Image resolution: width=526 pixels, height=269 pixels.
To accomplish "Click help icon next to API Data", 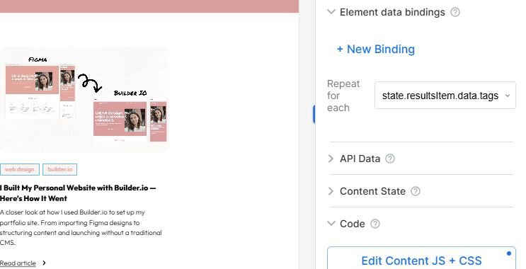I will [x=390, y=159].
